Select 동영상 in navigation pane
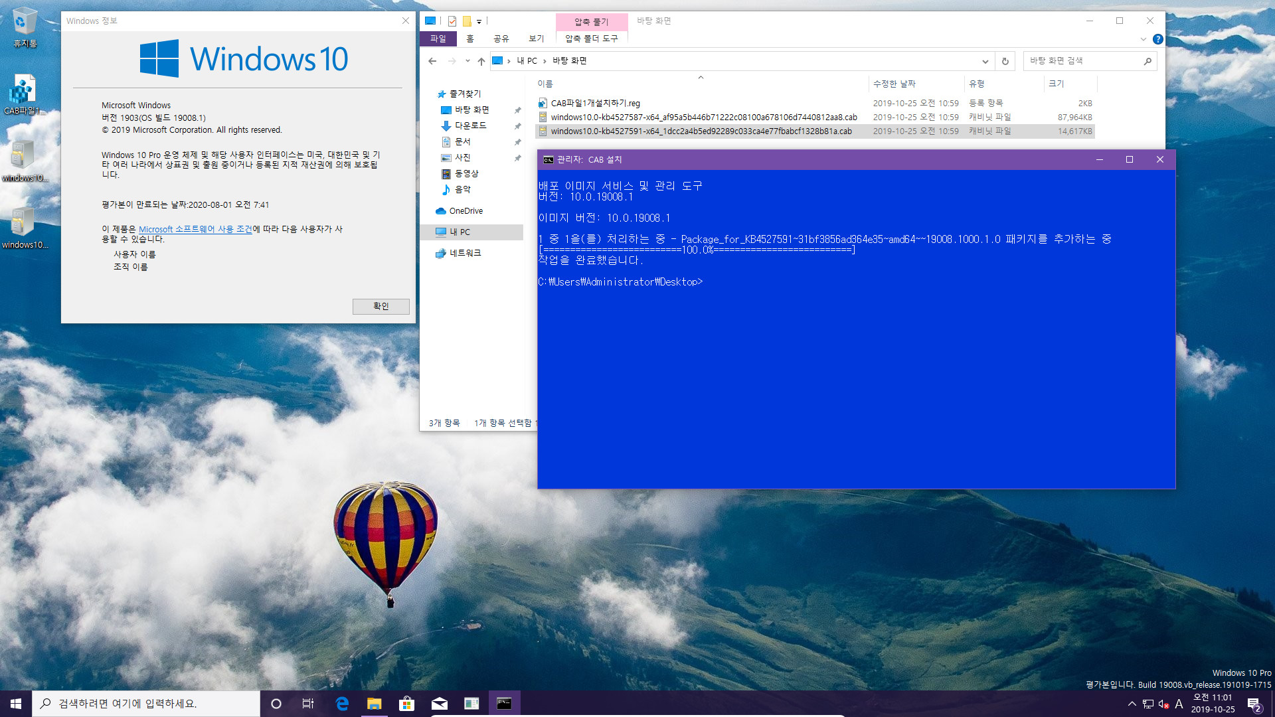 pos(466,173)
